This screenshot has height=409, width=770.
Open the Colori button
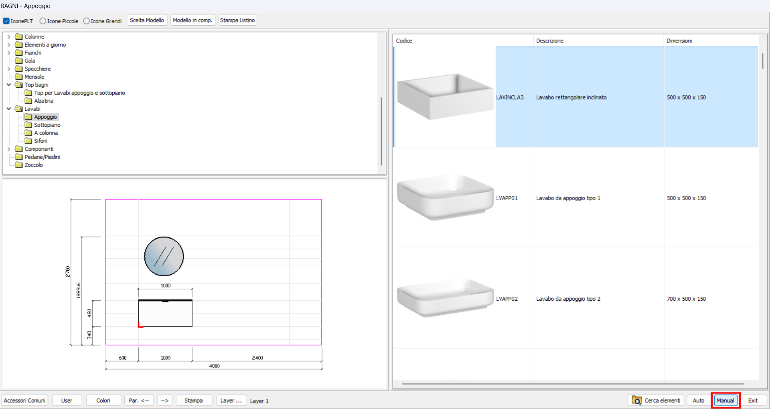(103, 400)
